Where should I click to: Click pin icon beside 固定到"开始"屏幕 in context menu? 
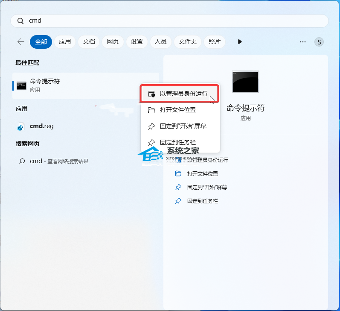coord(151,126)
